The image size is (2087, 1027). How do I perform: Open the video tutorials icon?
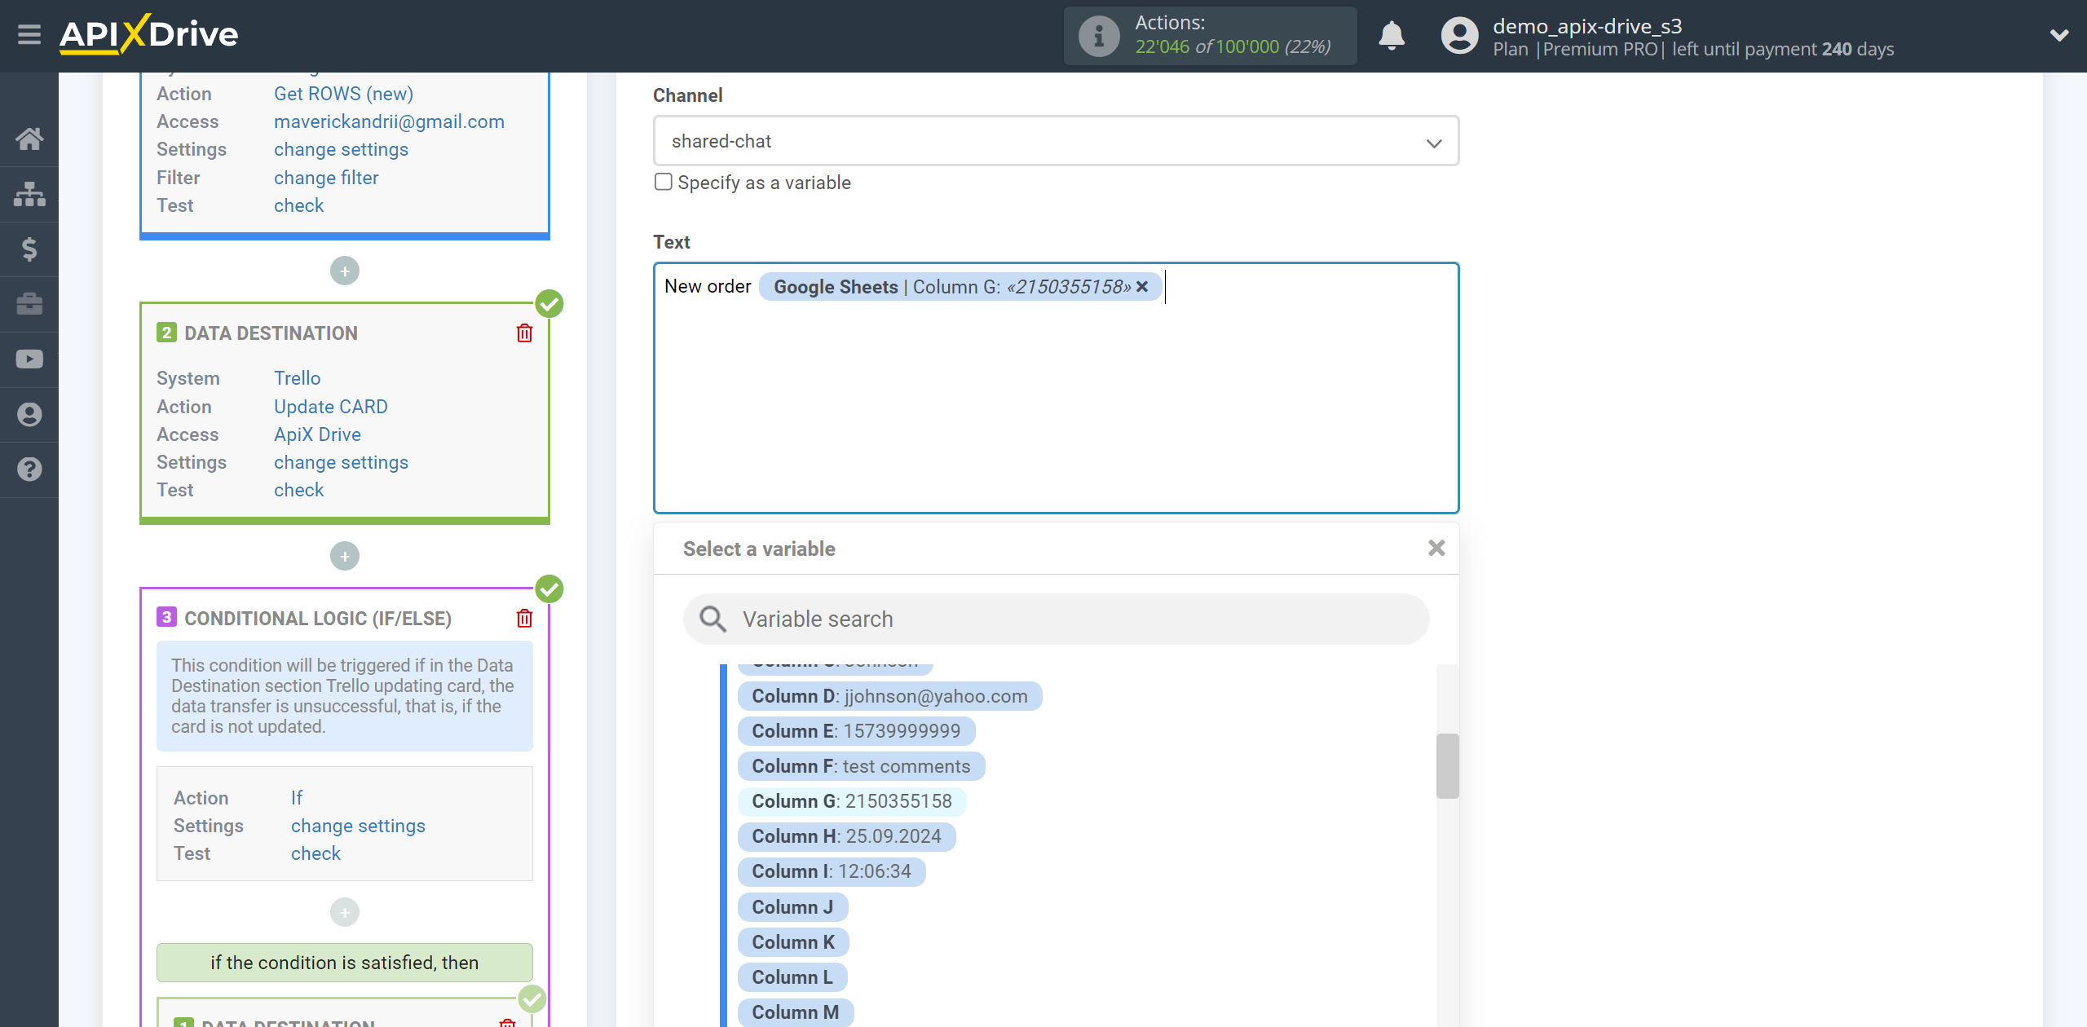tap(29, 359)
